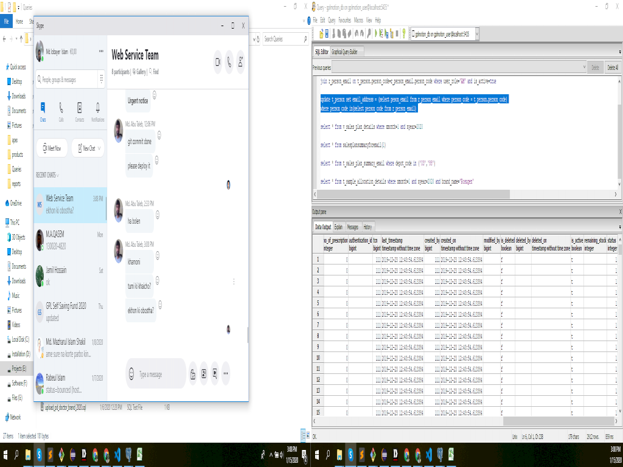Click Share contact icon in Skype composer
623x467 pixels.
click(x=204, y=374)
